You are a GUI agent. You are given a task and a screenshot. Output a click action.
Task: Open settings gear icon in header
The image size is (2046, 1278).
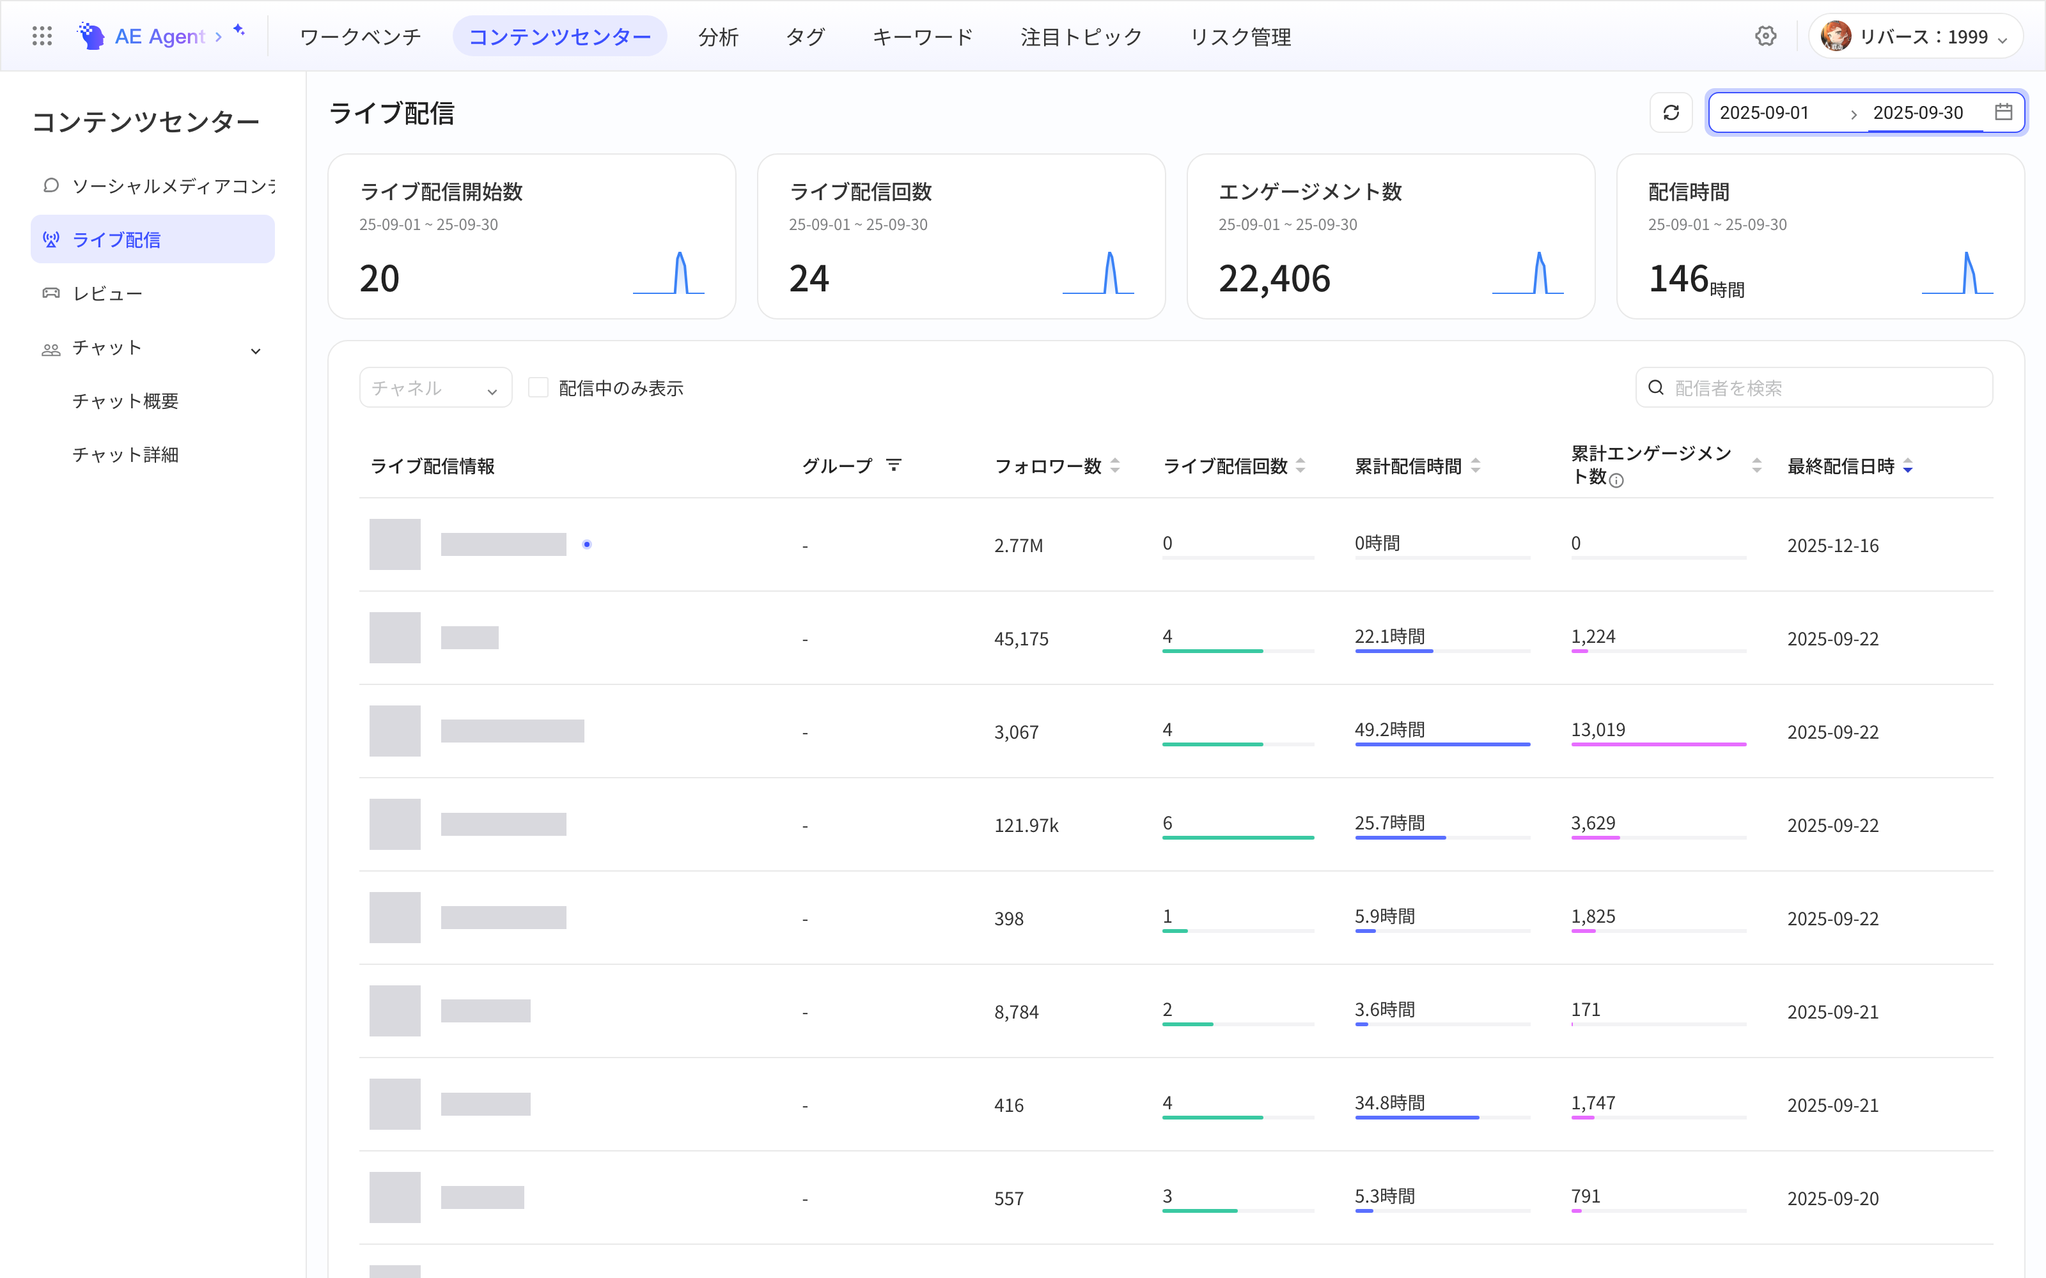1765,36
